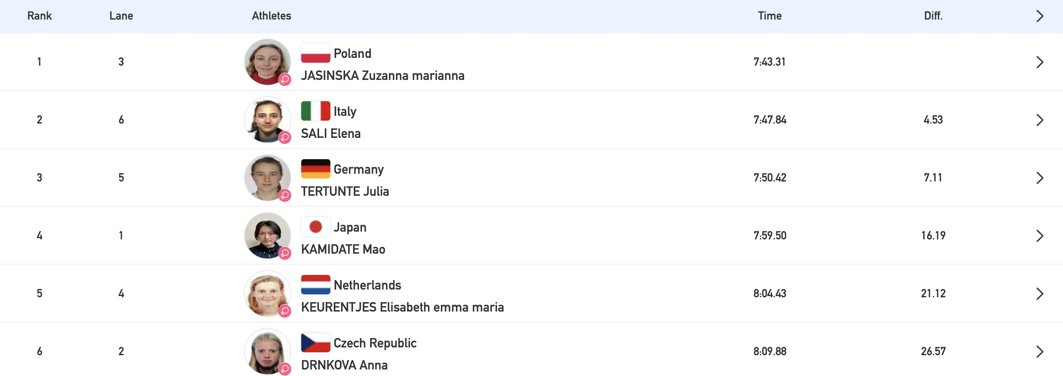Click the Netherlands flag icon
The height and width of the screenshot is (376, 1063).
[x=315, y=285]
